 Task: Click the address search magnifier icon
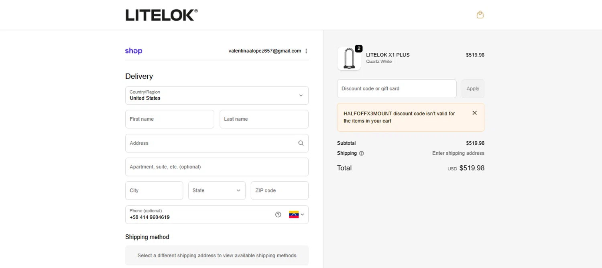point(301,143)
